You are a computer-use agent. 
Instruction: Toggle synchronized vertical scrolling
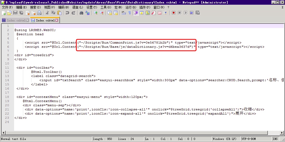(110, 13)
